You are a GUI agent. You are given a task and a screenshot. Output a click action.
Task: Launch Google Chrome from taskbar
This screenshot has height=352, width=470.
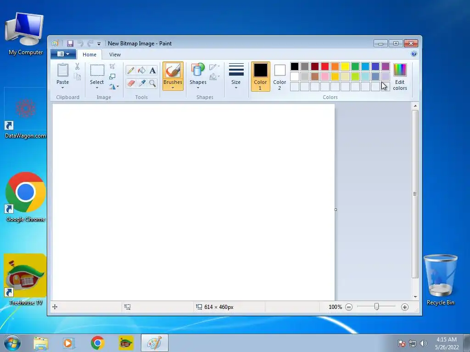(x=97, y=343)
